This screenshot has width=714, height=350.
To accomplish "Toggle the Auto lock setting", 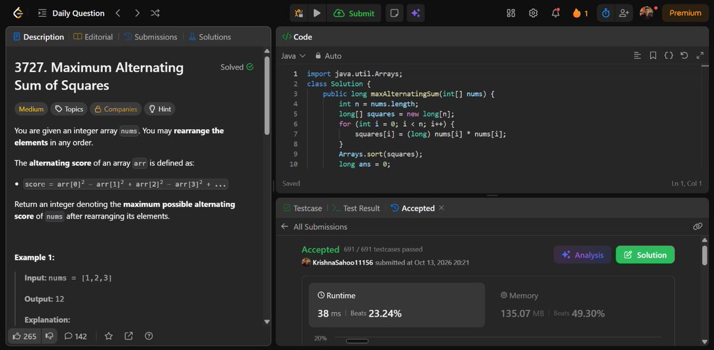I will pyautogui.click(x=328, y=56).
